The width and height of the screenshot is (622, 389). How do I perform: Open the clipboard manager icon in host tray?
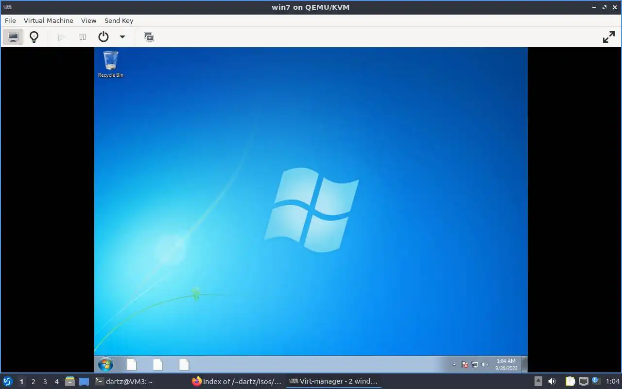(x=570, y=382)
